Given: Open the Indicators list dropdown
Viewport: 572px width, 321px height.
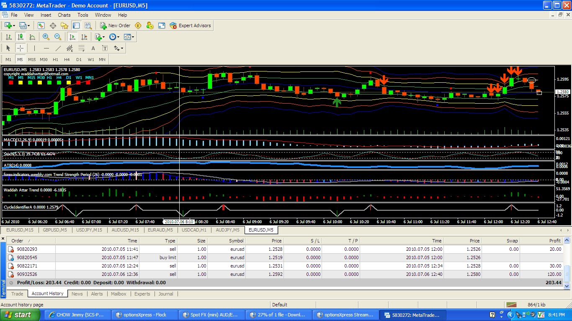Looking at the screenshot, I should point(100,37).
